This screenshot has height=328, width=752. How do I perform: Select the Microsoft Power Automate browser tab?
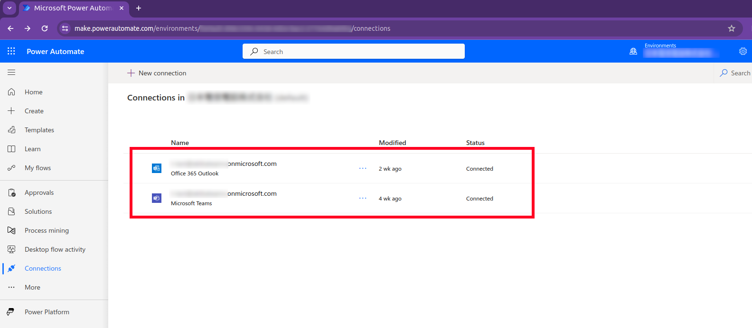click(x=73, y=8)
